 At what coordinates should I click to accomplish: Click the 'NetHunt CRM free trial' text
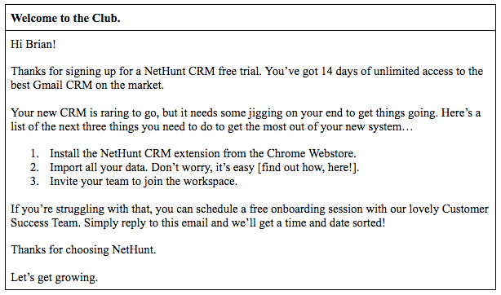(202, 71)
